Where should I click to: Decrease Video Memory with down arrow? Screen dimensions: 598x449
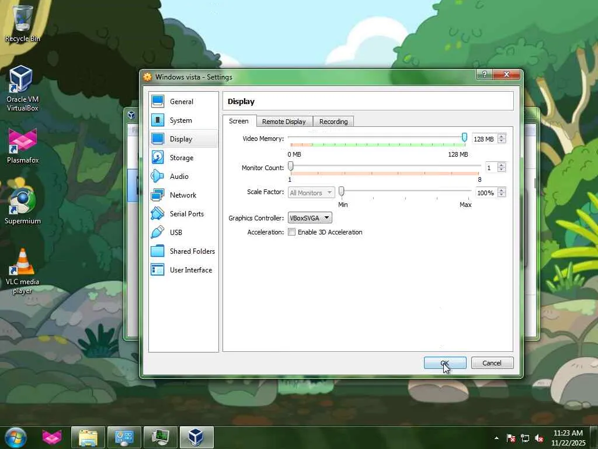pos(502,141)
